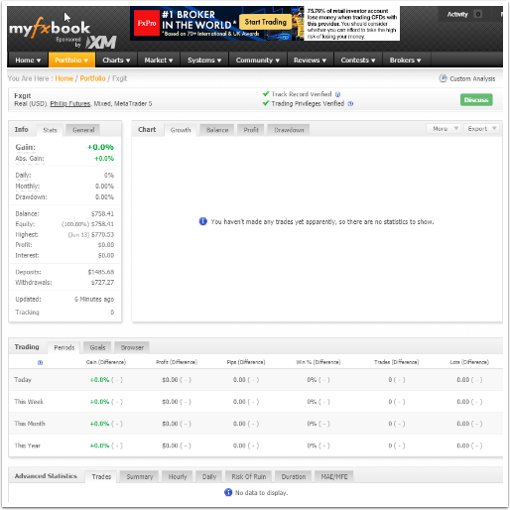510x510 pixels.
Task: Click info icon beside Track Record Verified
Action: (337, 94)
